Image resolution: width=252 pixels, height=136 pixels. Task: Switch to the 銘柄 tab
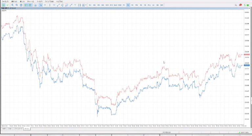pyautogui.click(x=4, y=129)
